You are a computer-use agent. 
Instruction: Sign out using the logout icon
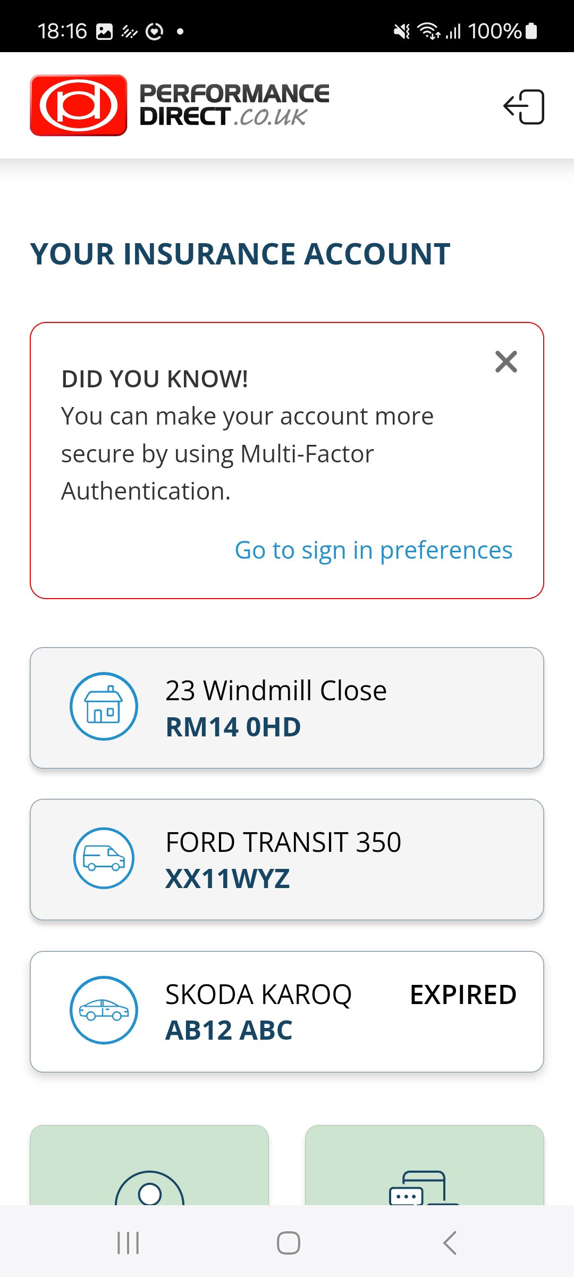pos(524,105)
